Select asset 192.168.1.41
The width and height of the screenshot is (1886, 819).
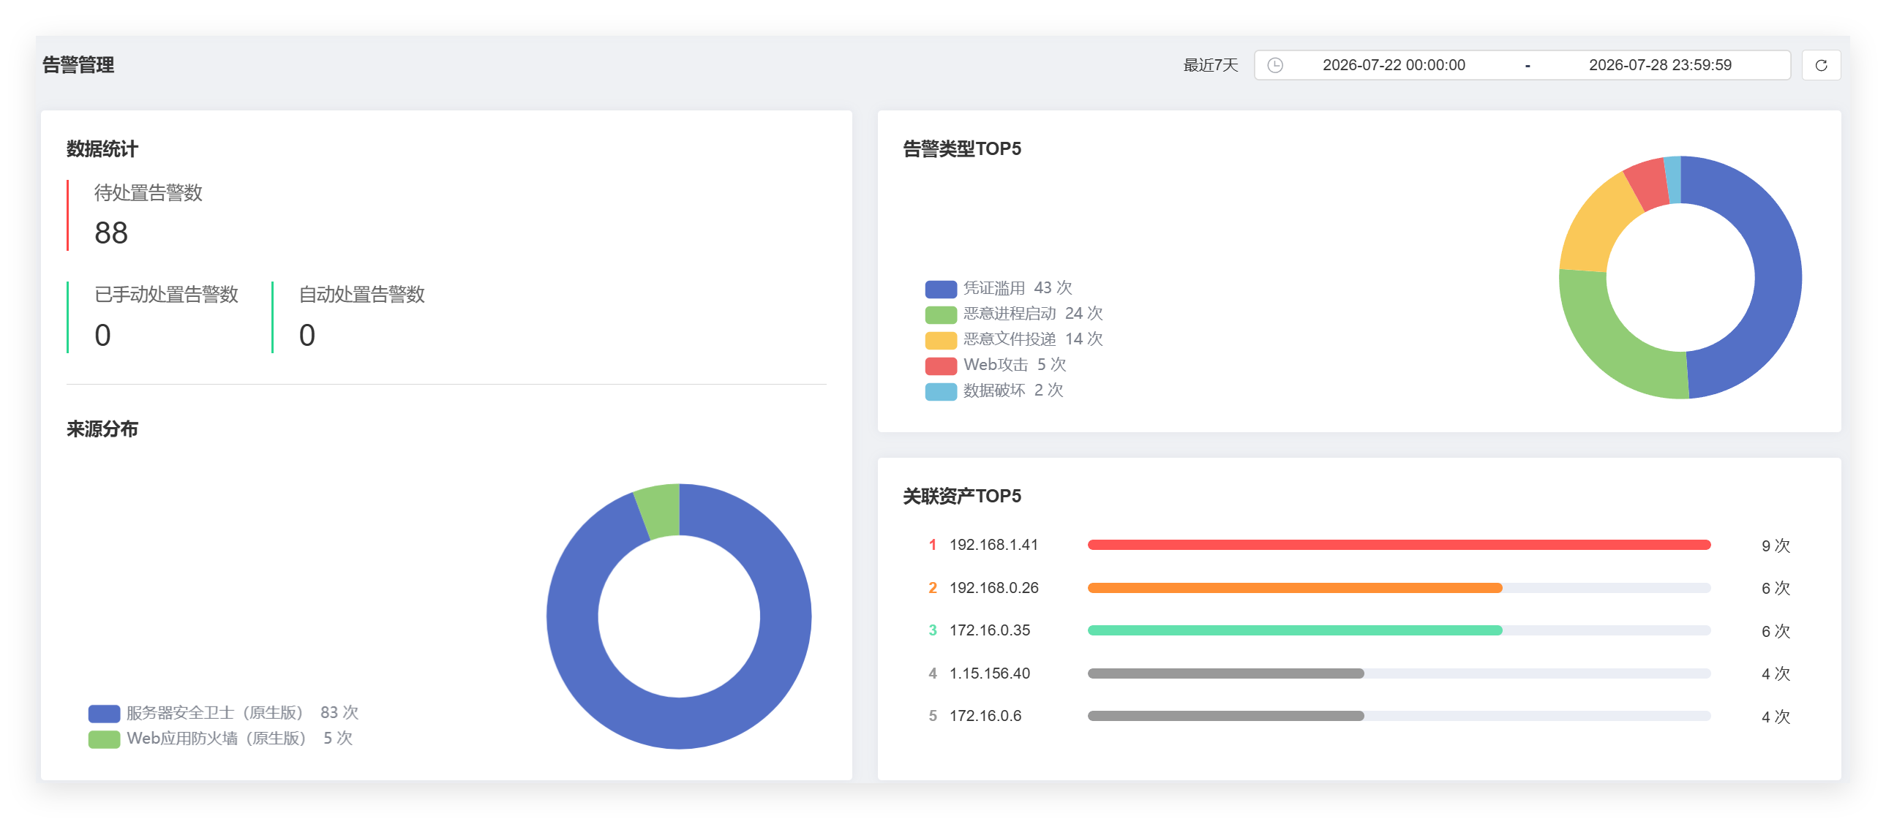(x=993, y=545)
